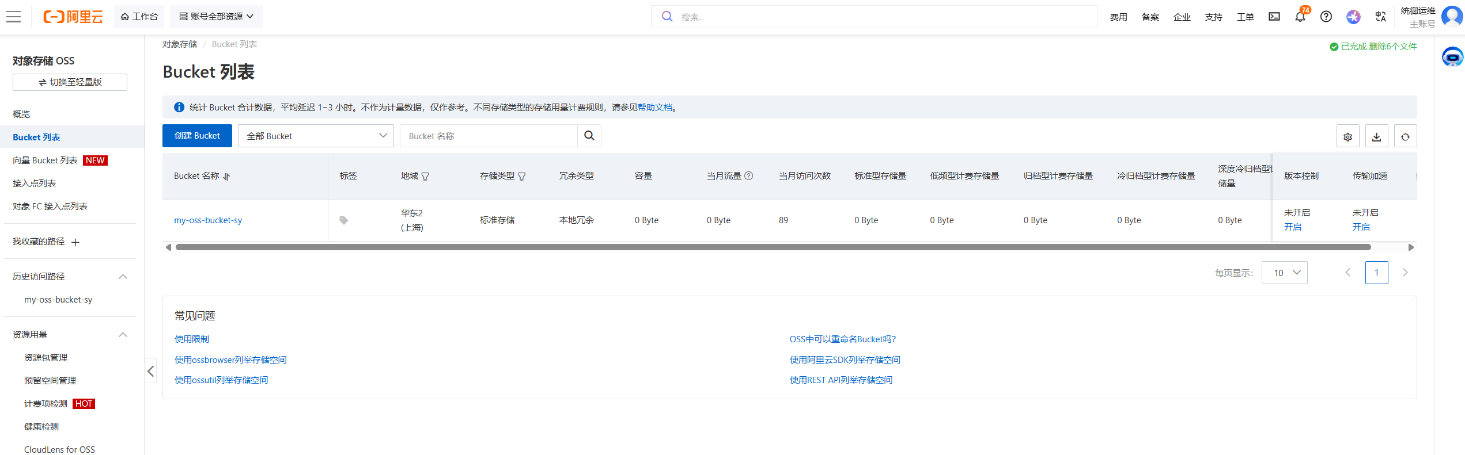Open the hamburger navigation menu
This screenshot has height=455, width=1465.
click(x=14, y=17)
